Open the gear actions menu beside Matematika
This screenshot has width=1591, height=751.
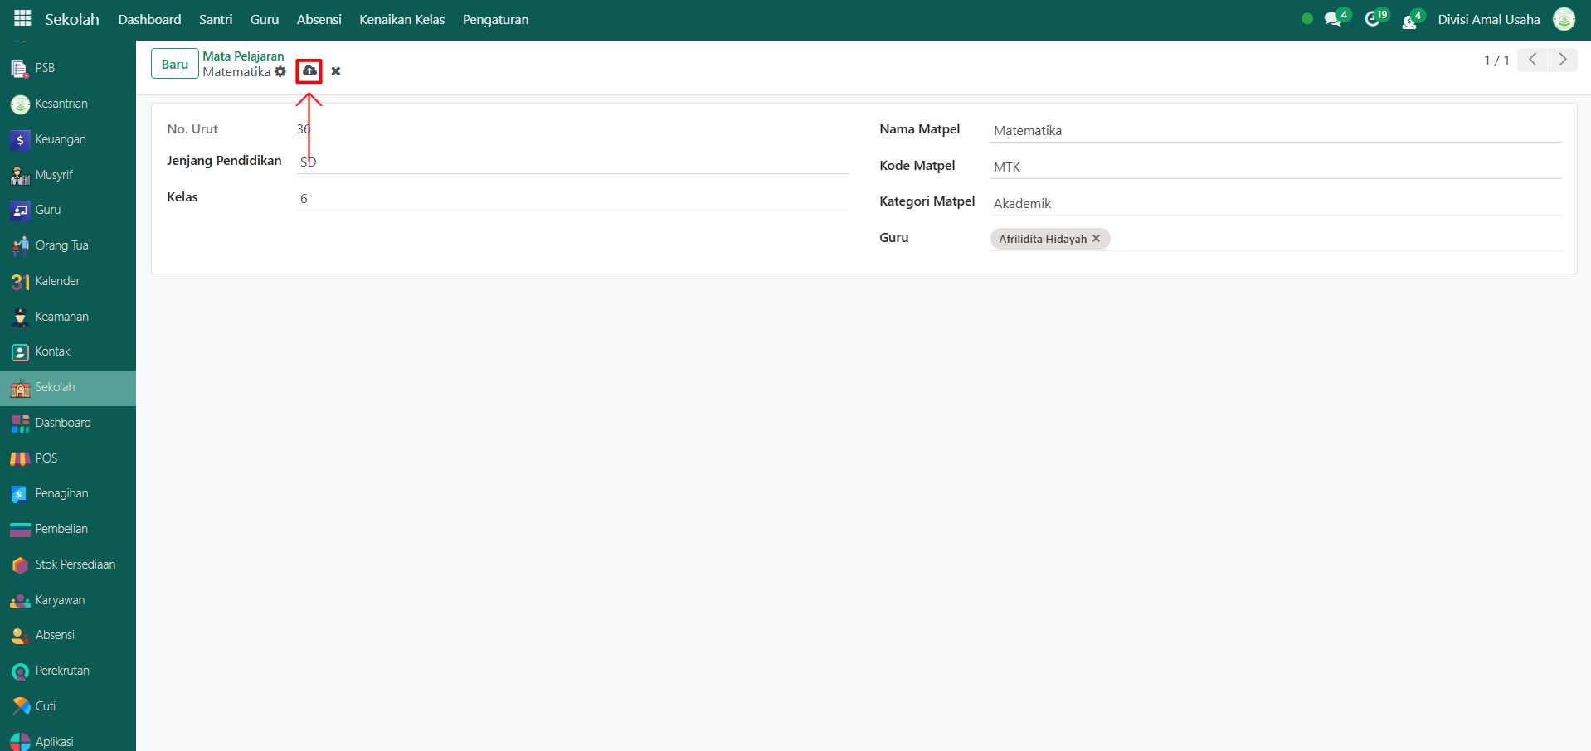click(x=280, y=72)
